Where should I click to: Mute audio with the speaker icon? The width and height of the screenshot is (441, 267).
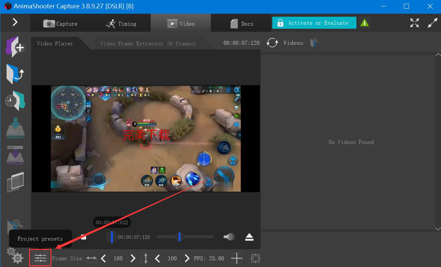pyautogui.click(x=229, y=237)
